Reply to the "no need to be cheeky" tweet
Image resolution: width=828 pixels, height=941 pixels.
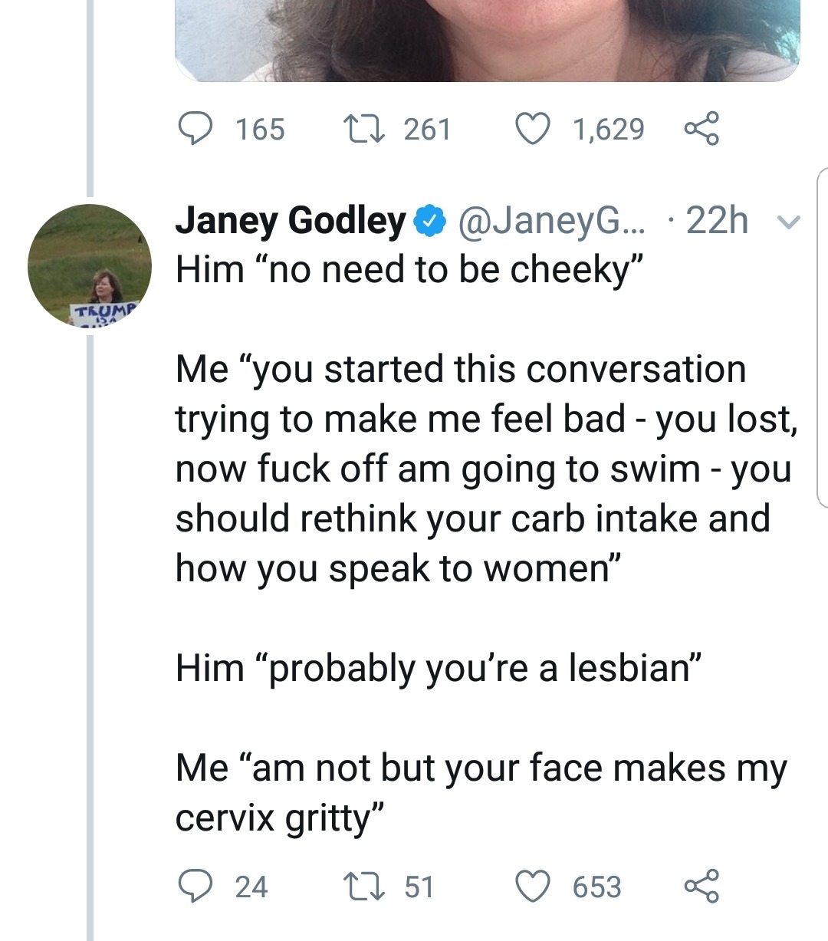click(195, 887)
